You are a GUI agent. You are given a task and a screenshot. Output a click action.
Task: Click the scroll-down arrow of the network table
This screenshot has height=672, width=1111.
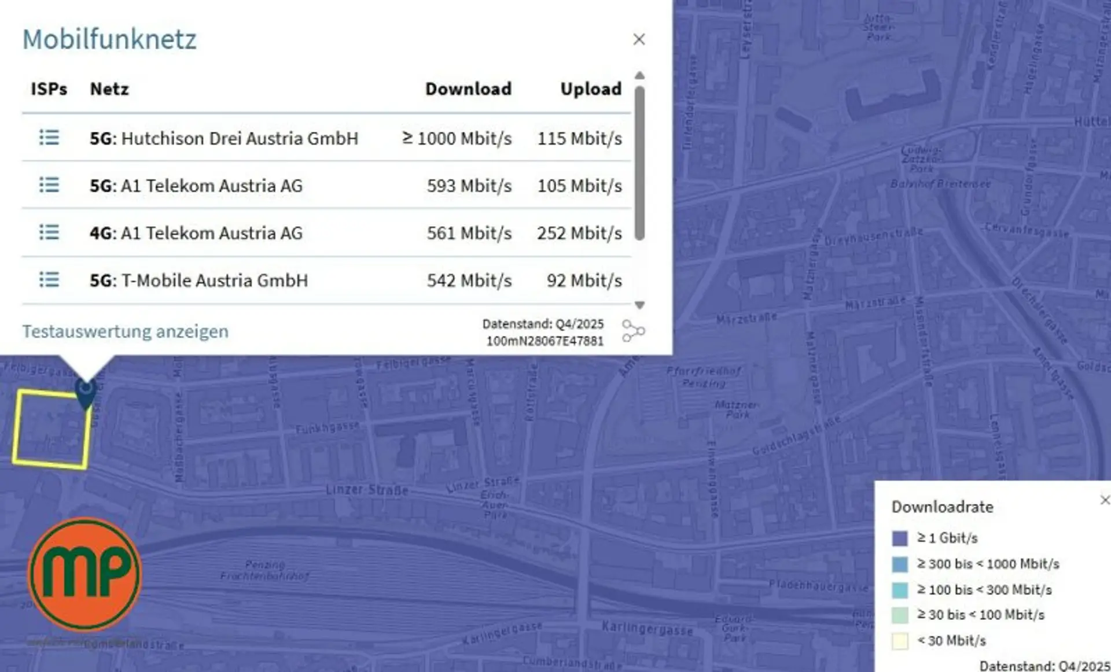click(x=639, y=305)
